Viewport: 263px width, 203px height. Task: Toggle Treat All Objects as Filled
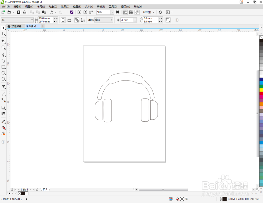168,20
